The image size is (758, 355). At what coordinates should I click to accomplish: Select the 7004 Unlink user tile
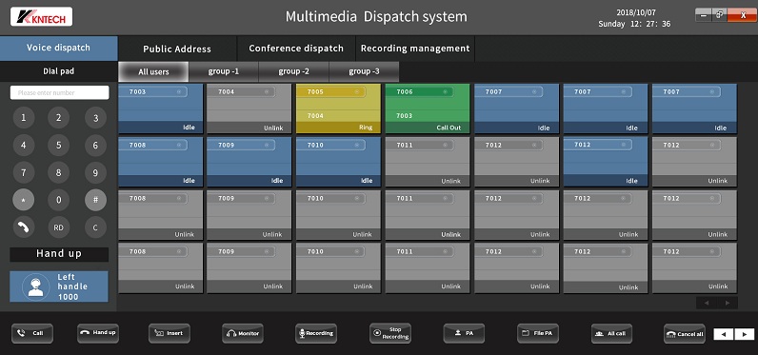[x=249, y=108]
